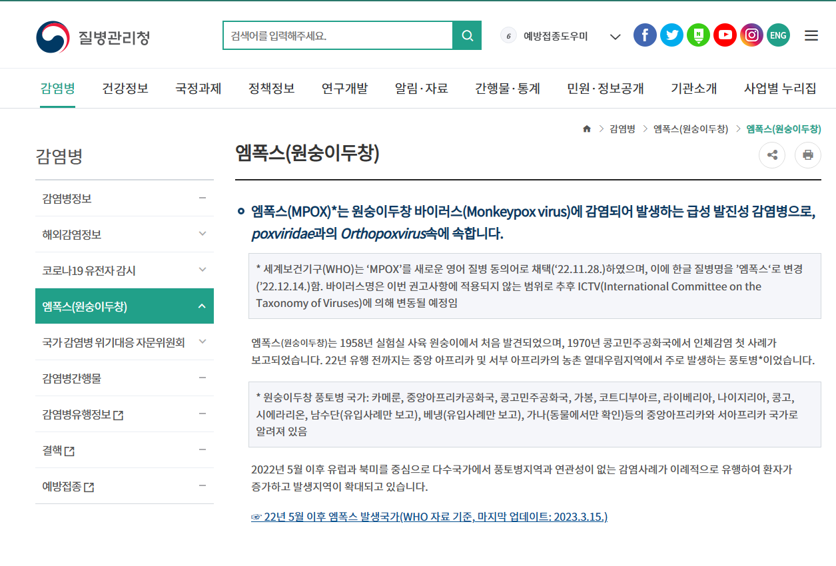Open the 민원·정보공개 main menu
The height and width of the screenshot is (566, 836).
(x=606, y=89)
